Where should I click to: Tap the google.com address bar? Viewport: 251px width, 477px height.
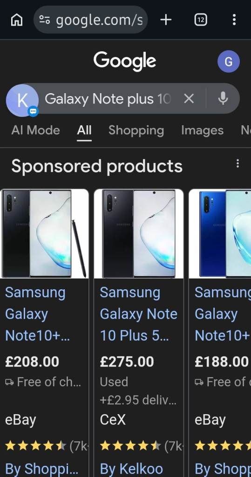click(91, 20)
